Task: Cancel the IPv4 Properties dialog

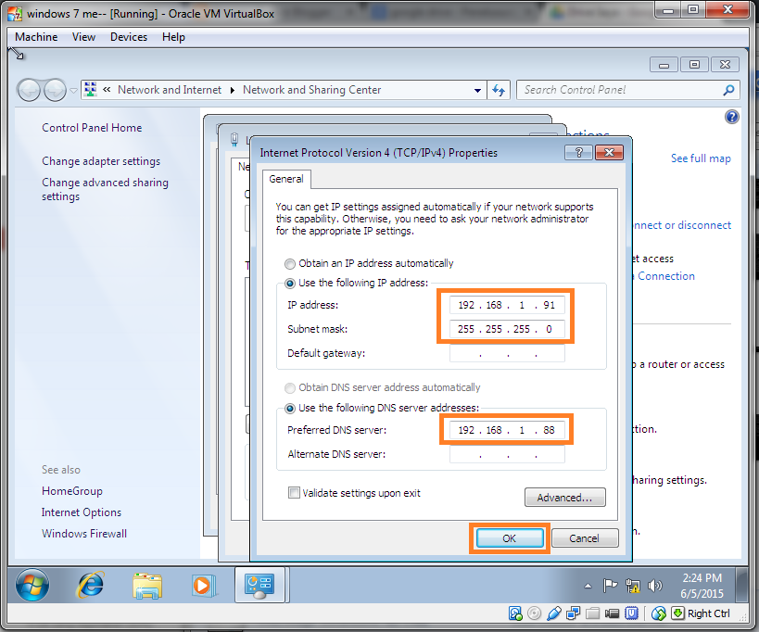Action: 585,538
